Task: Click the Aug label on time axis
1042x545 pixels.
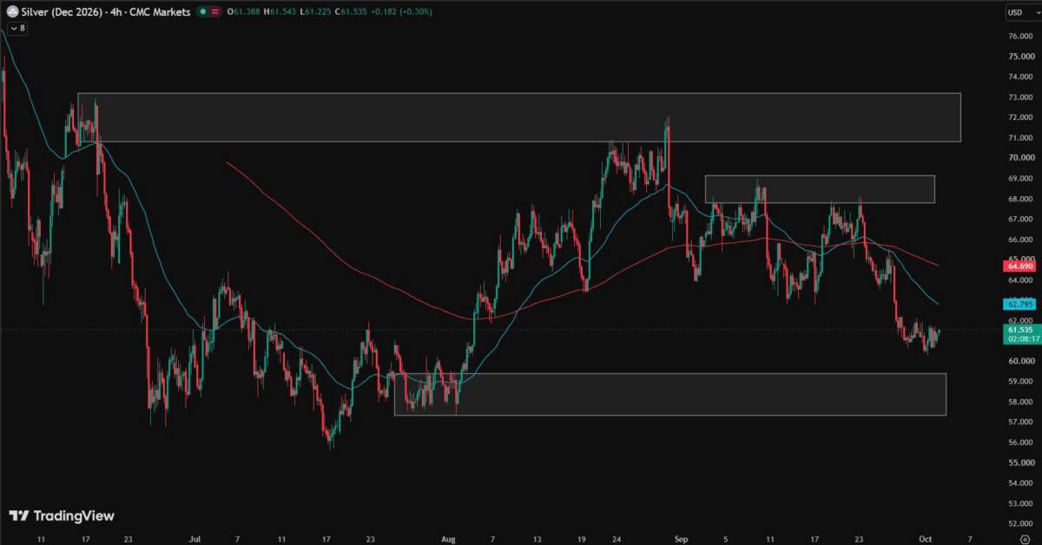Action: coord(445,538)
